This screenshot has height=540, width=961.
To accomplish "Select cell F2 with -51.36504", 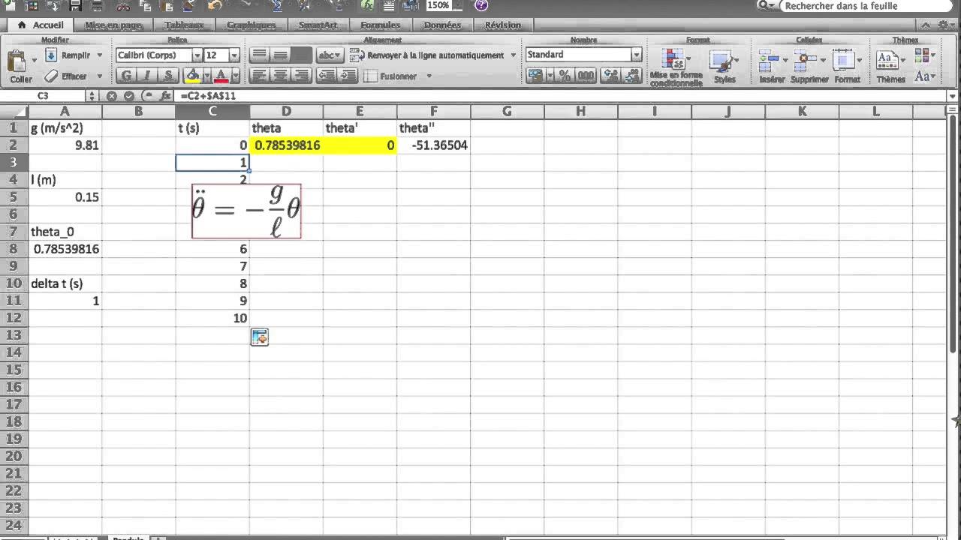I will pyautogui.click(x=434, y=145).
